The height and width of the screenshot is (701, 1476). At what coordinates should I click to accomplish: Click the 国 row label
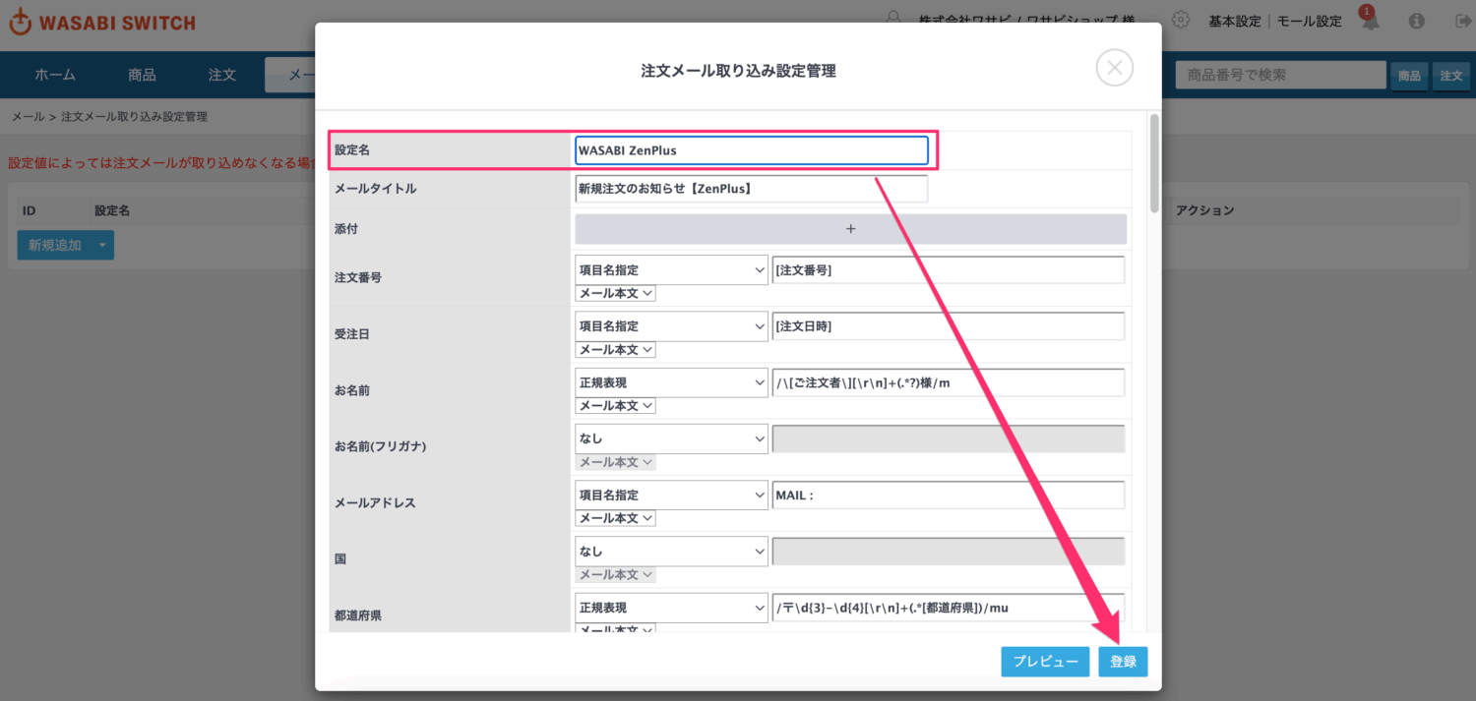pos(340,558)
